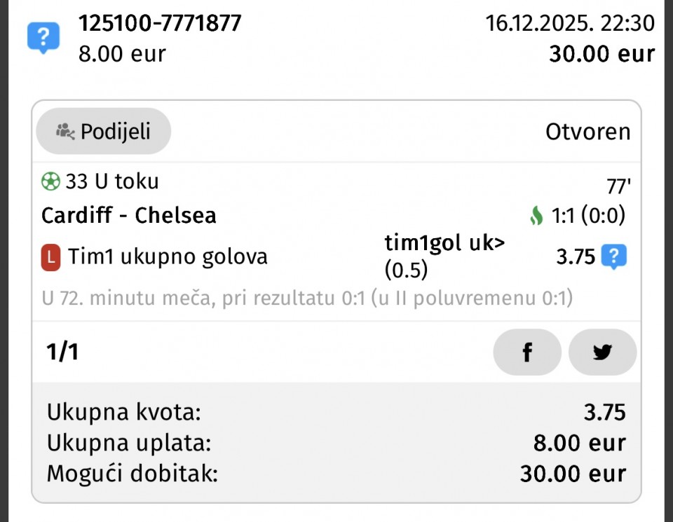Screen dimensions: 673x522
Task: Open the Cardiff - Chelsea match
Action: coord(129,216)
